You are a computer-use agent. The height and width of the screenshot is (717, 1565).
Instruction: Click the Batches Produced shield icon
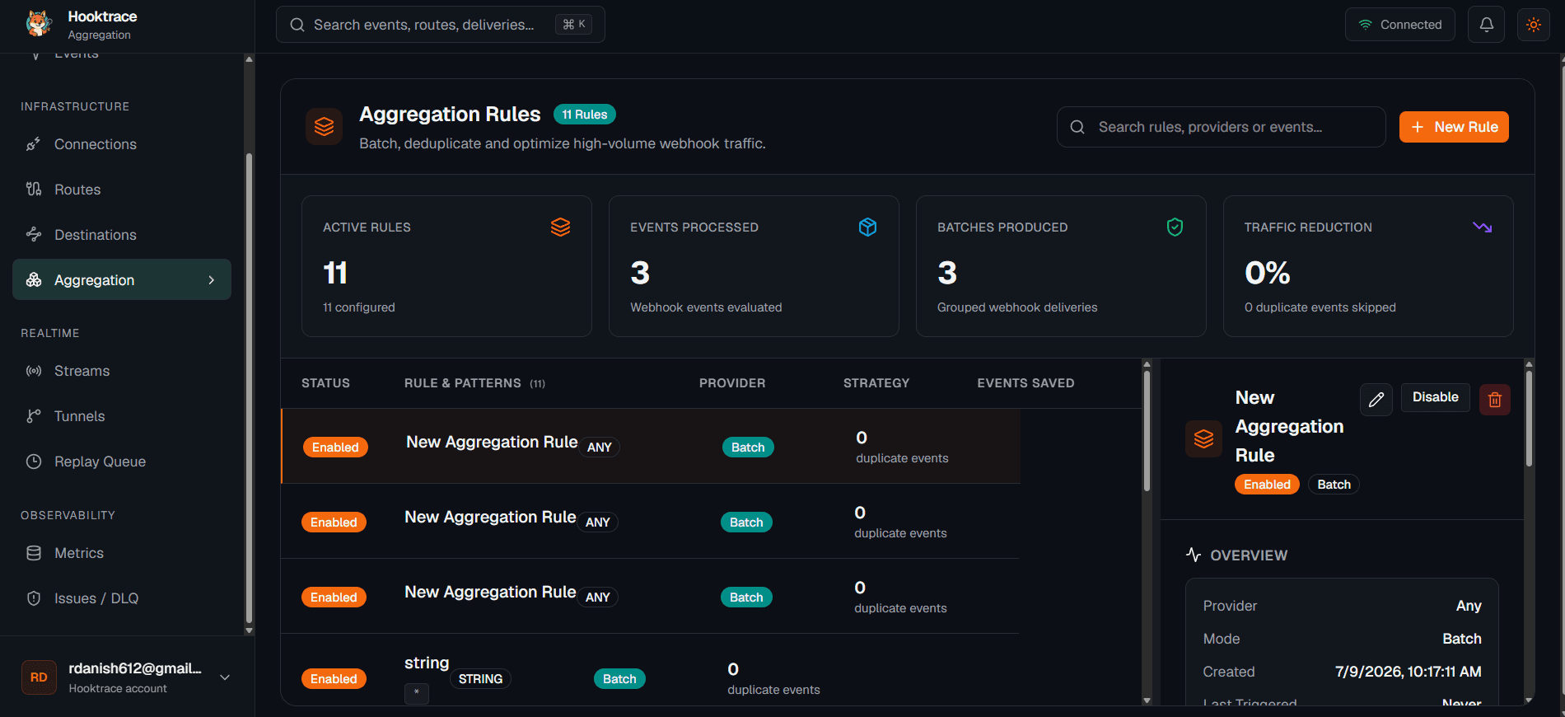point(1175,227)
